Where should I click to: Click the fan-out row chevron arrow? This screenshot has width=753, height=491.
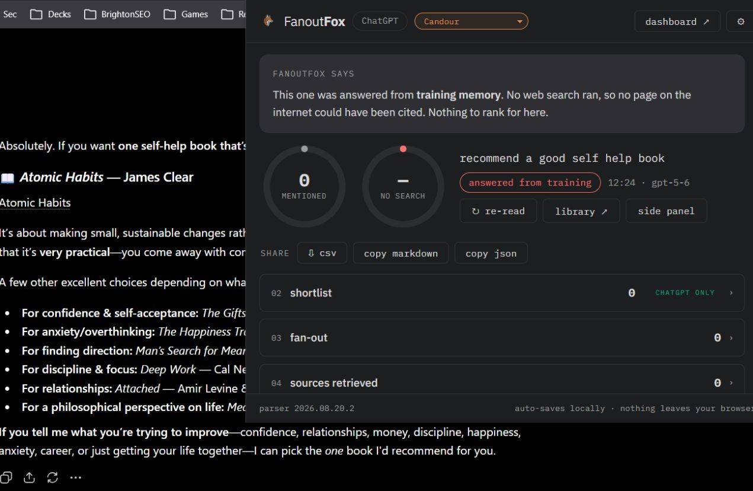(x=731, y=338)
